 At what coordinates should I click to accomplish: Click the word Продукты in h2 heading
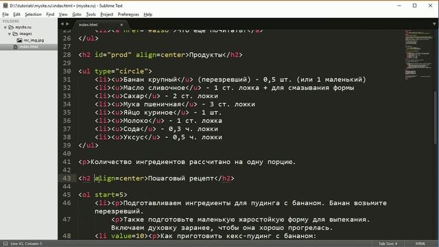coord(206,55)
